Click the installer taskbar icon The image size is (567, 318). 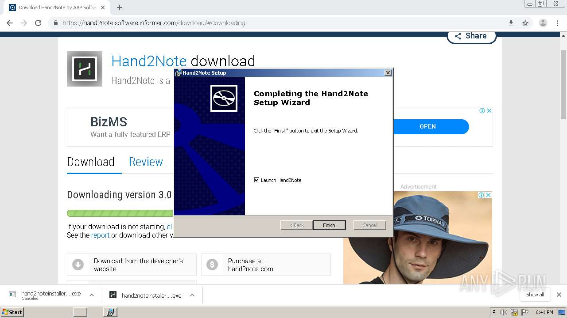point(110,312)
